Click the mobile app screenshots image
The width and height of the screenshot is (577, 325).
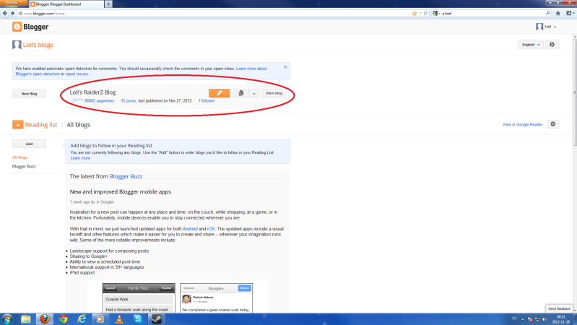[x=178, y=297]
